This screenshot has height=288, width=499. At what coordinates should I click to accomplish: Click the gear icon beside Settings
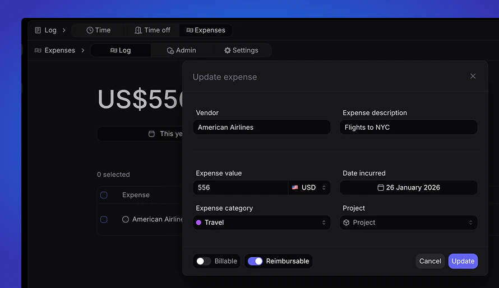coord(227,50)
